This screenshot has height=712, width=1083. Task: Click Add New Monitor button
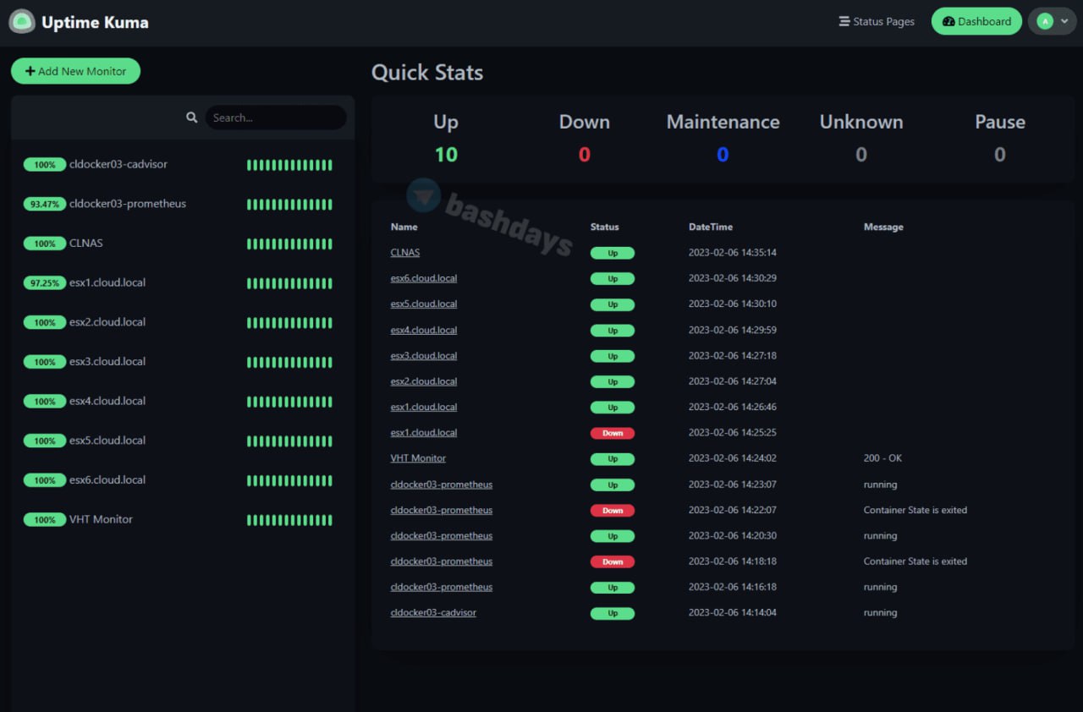75,71
